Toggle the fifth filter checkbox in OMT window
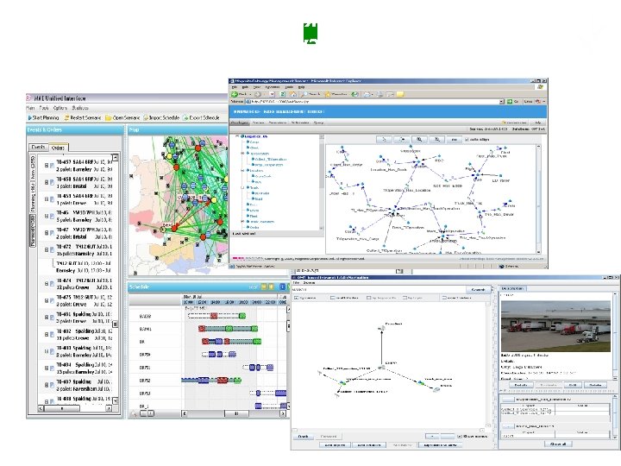This screenshot has width=621, height=466. point(444,298)
